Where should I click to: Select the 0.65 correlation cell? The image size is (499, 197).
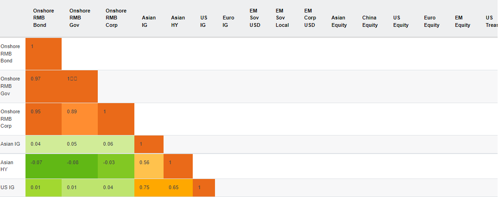click(x=178, y=187)
